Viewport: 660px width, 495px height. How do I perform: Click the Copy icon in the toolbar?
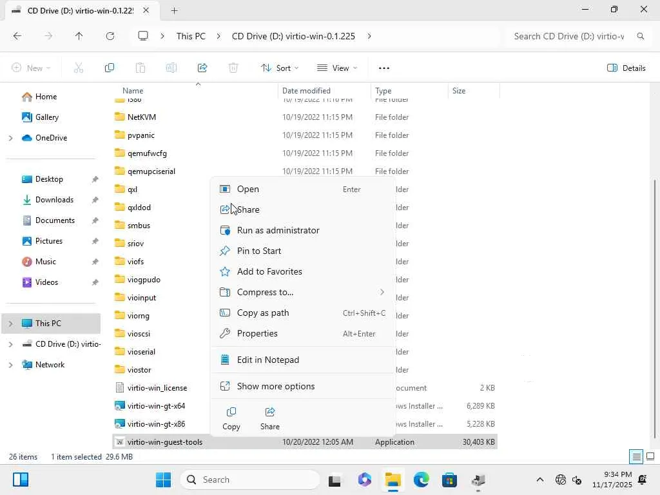(110, 68)
